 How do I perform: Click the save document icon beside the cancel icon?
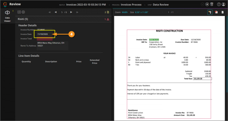[19, 12]
